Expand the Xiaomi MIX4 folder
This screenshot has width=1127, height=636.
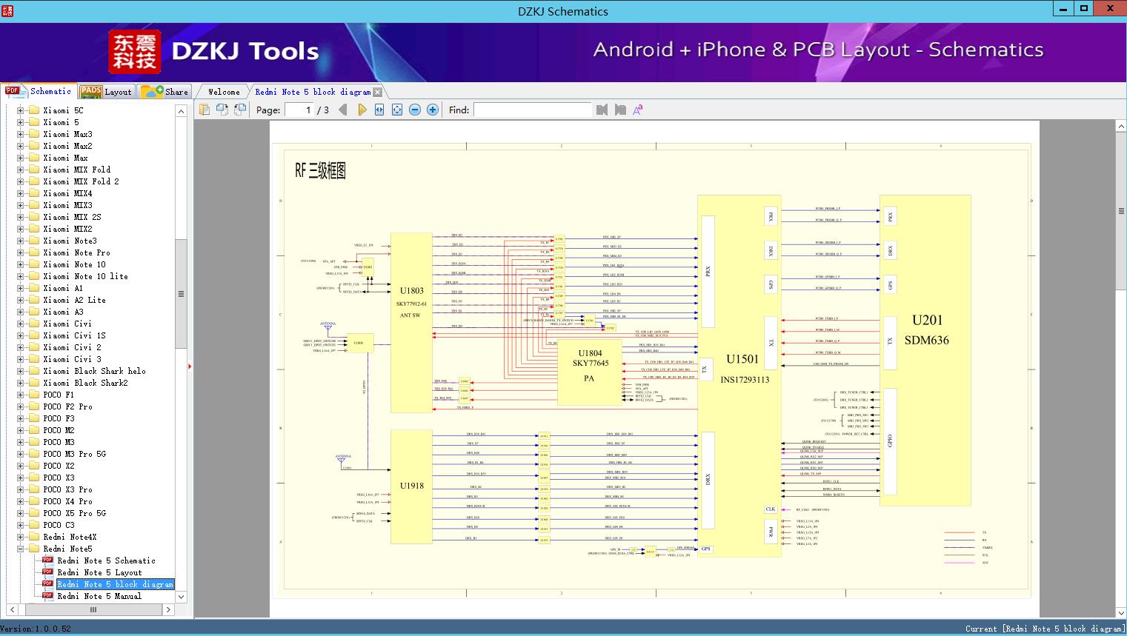tap(21, 193)
